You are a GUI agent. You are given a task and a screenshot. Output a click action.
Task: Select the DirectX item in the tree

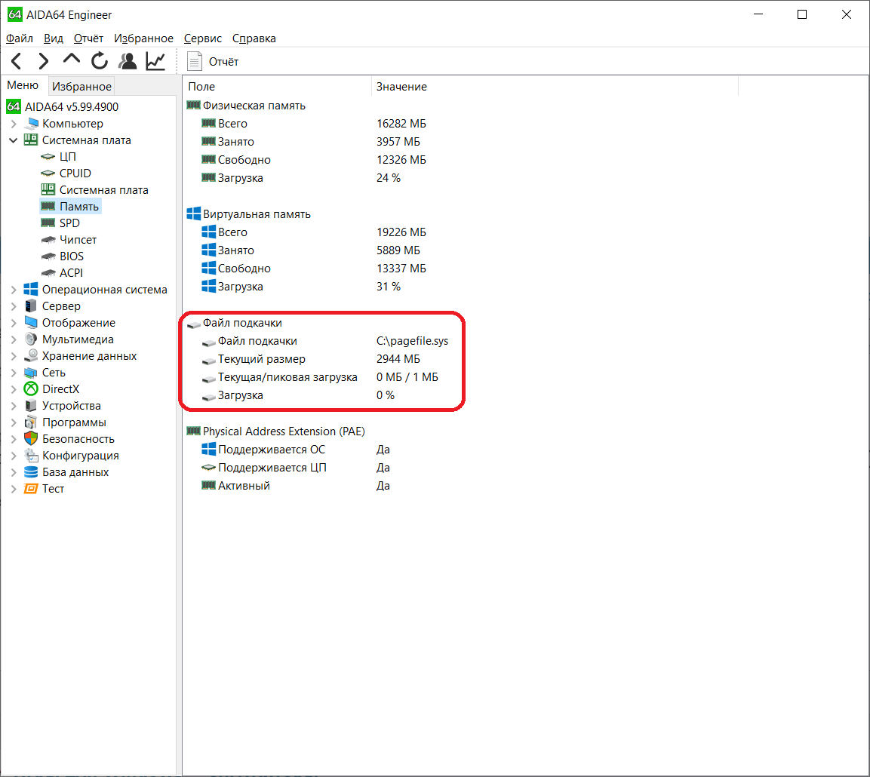[x=60, y=389]
